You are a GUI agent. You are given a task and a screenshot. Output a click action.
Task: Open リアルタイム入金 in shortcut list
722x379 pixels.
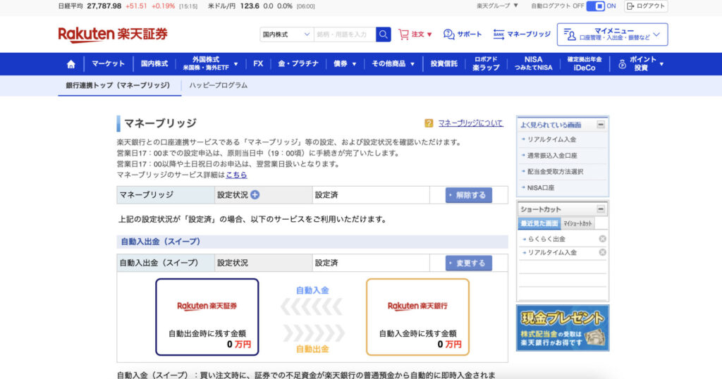click(551, 252)
